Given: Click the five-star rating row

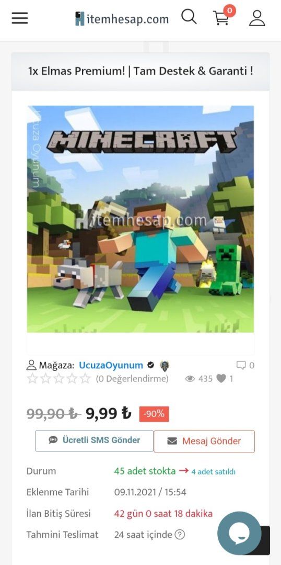Looking at the screenshot, I should pyautogui.click(x=59, y=379).
